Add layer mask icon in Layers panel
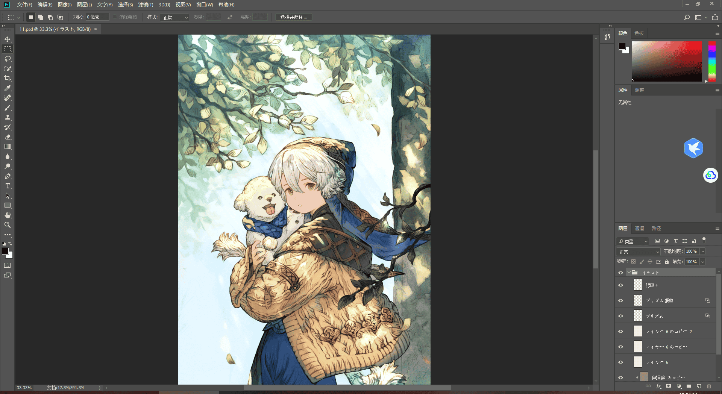The width and height of the screenshot is (722, 394). (669, 386)
